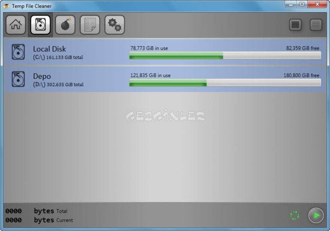Click the bytes Total counter
Viewport: 330px width, 231px height.
pos(36,211)
